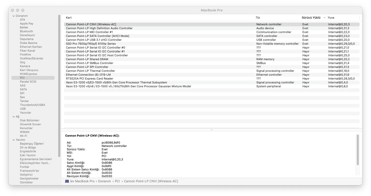Viewport: 371px width, 196px height.
Task: Open Tanılar in the sidebar
Action: (x=24, y=101)
